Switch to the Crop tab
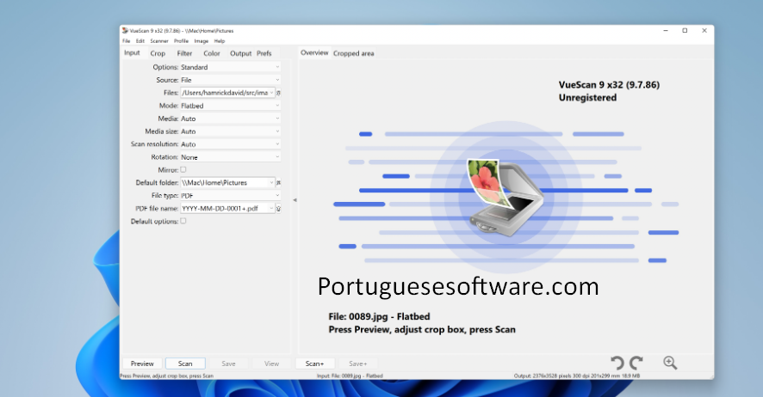This screenshot has height=397, width=763. pos(158,53)
